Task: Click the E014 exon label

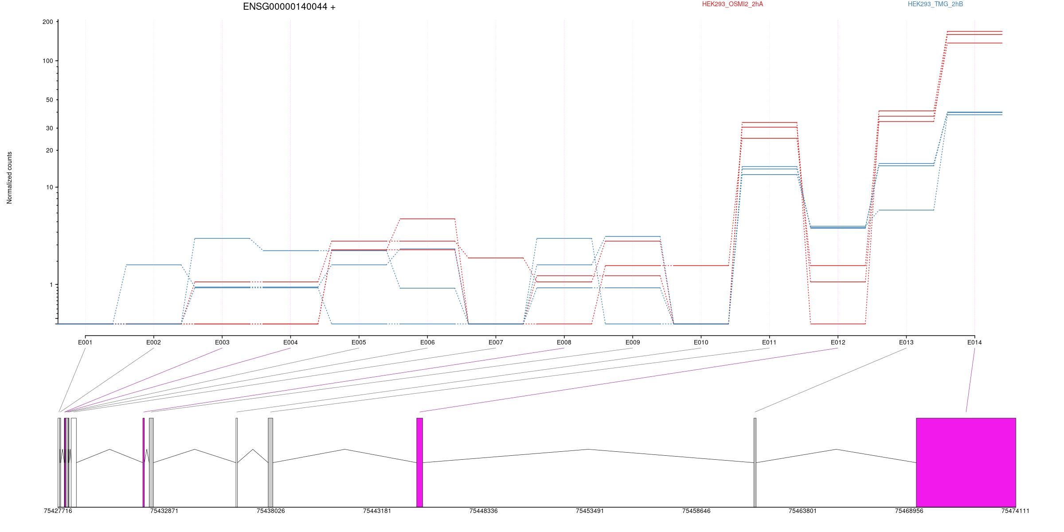Action: coord(974,342)
